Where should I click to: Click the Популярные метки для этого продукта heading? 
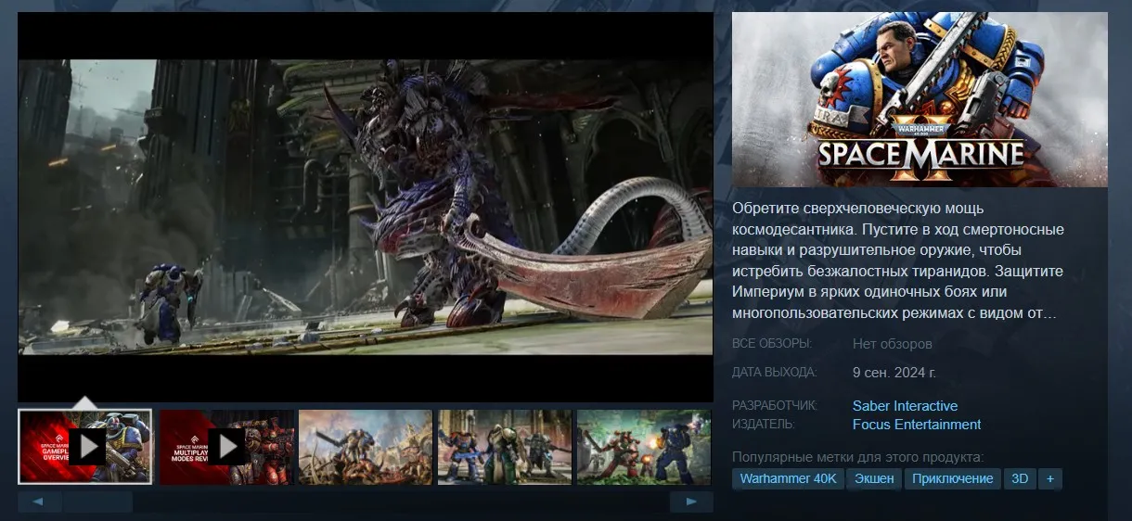tap(857, 457)
